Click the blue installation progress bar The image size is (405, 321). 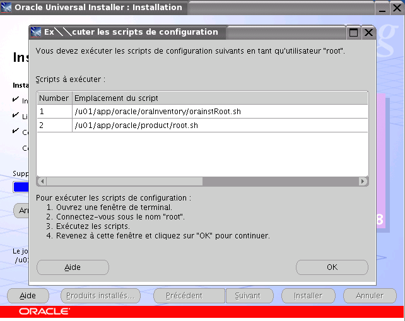21,187
